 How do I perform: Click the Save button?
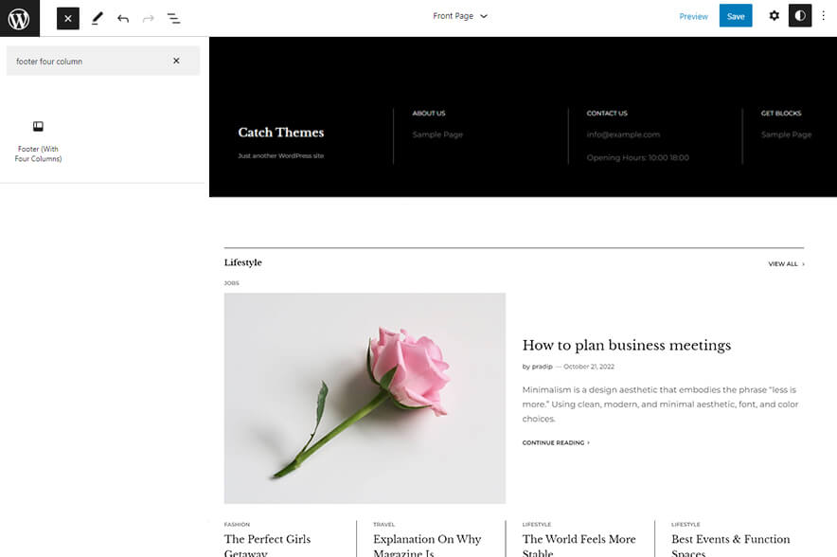pyautogui.click(x=736, y=16)
